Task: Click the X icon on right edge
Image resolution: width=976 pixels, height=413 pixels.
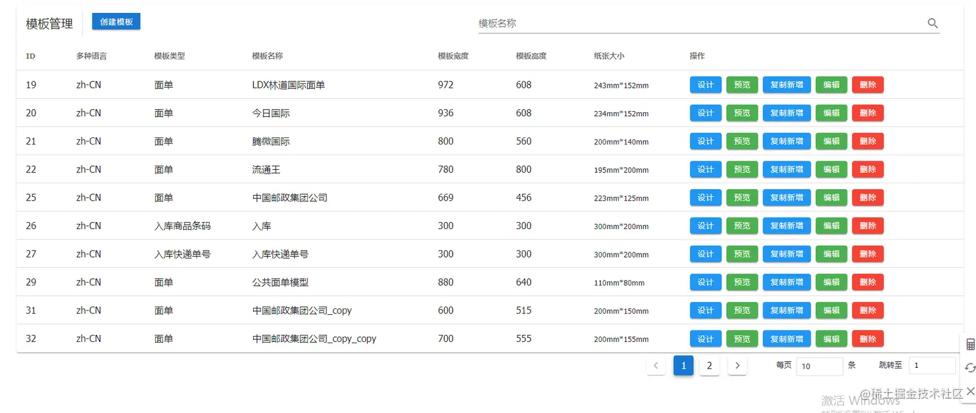Action: coord(970,391)
